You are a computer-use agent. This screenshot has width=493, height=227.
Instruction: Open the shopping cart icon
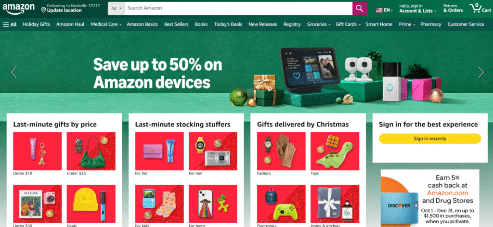480,8
